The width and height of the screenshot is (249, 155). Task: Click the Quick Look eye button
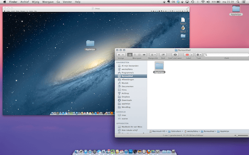tap(175, 55)
